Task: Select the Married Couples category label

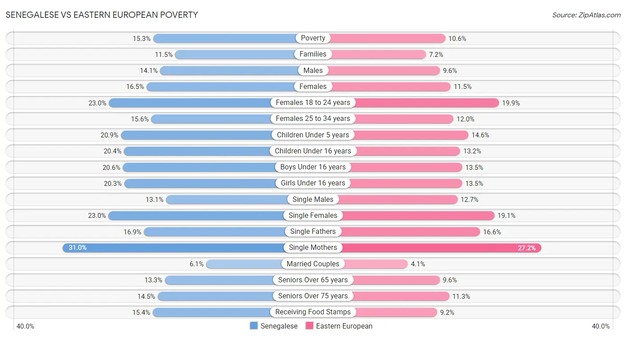Action: click(x=313, y=264)
